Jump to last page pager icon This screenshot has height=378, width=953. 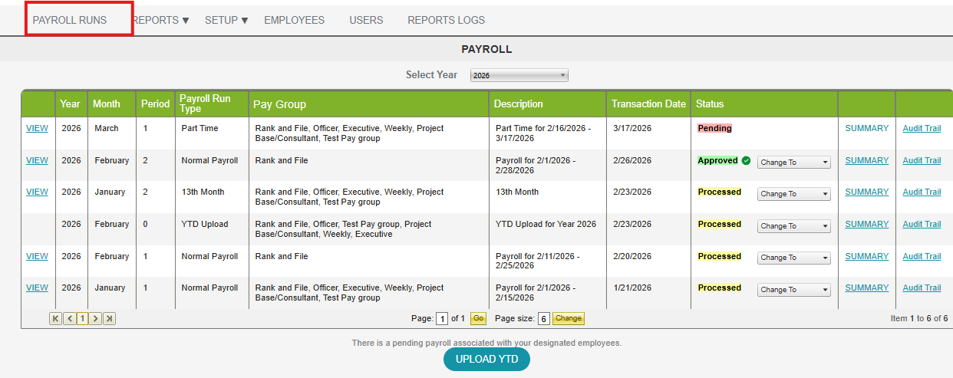109,318
